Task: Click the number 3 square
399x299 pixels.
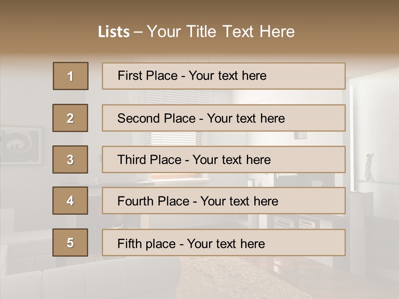Action: coord(70,159)
